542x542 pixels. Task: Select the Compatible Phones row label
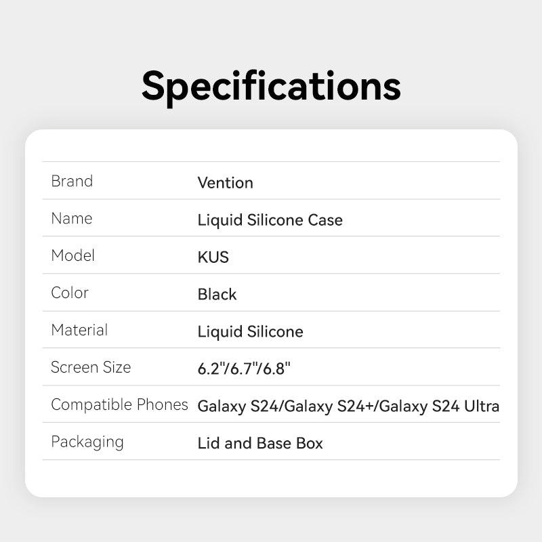click(x=119, y=405)
